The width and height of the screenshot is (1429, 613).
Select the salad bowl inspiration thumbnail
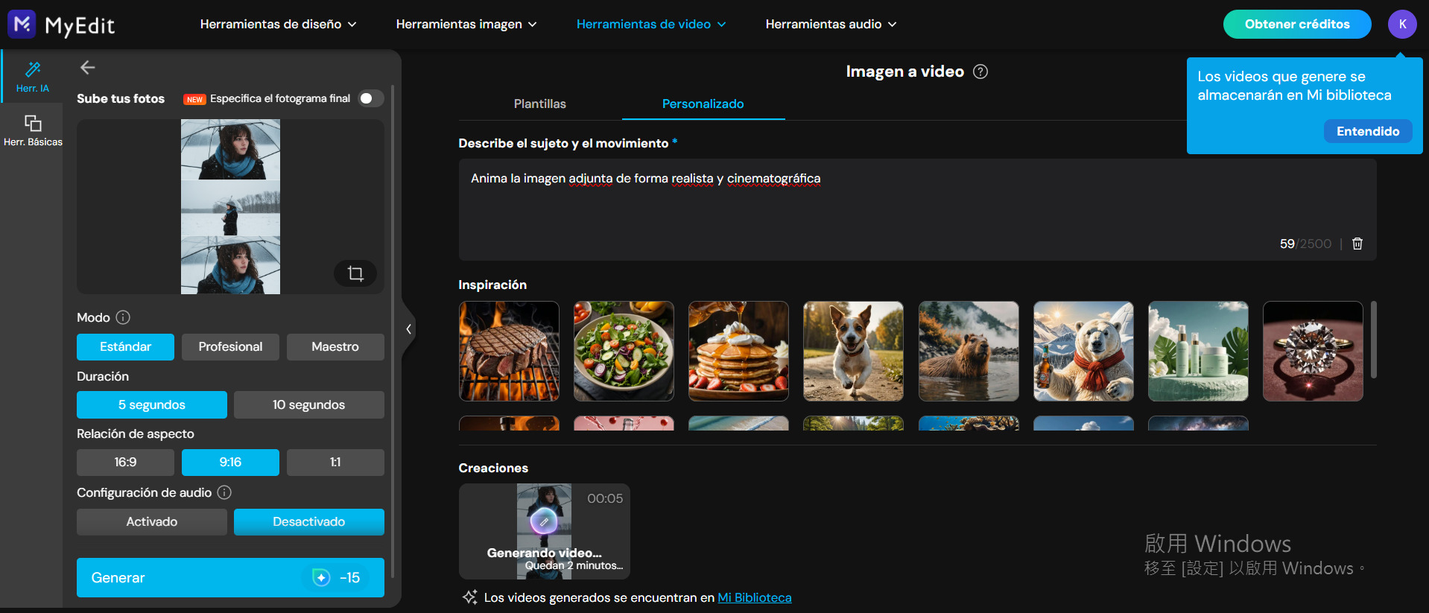[624, 352]
